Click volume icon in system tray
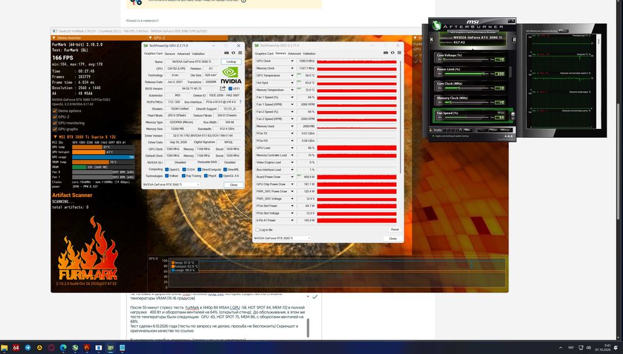The image size is (623, 354). click(589, 348)
